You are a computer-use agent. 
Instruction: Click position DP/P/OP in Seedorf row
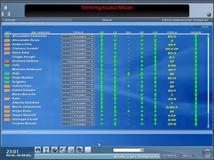click(x=172, y=49)
